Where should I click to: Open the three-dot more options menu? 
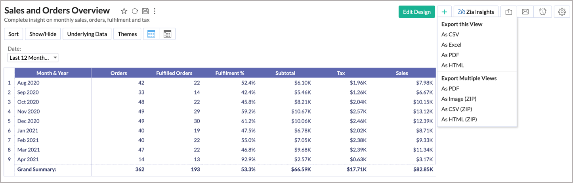(155, 11)
